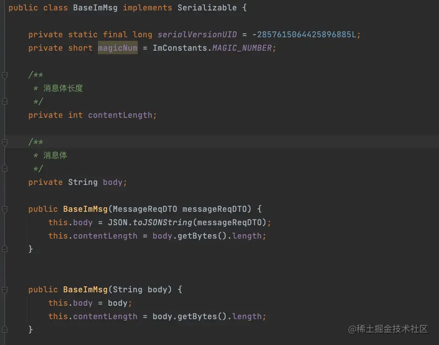The width and height of the screenshot is (439, 345).
Task: Fold the BaseImMsg(MessageReqDTO) constructor
Action: pyautogui.click(x=4, y=209)
